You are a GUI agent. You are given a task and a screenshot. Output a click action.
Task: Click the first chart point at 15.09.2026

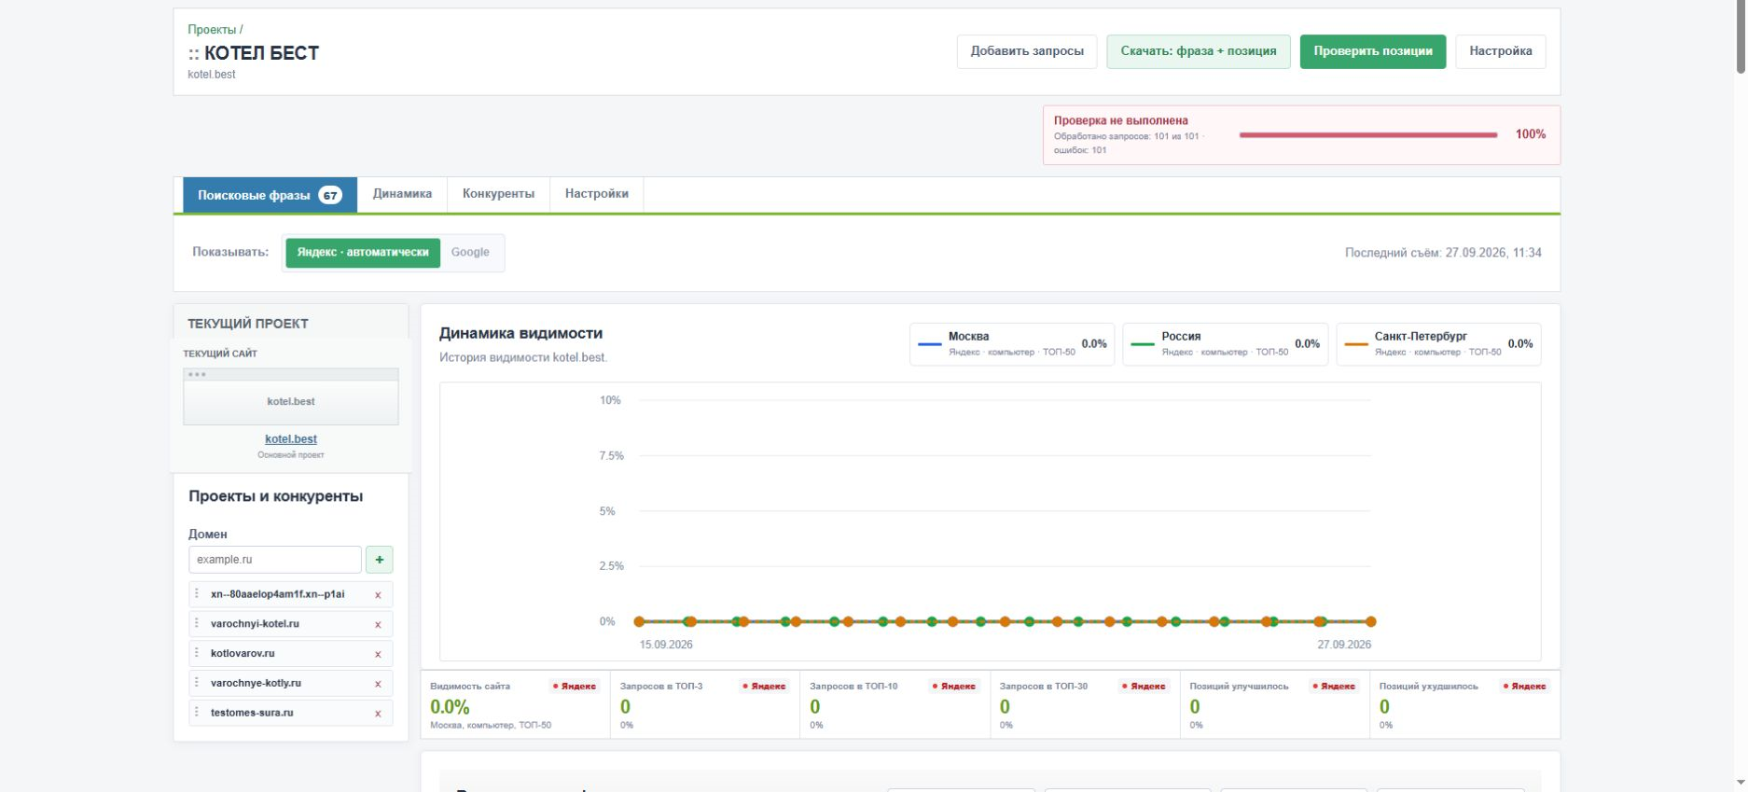click(x=639, y=621)
